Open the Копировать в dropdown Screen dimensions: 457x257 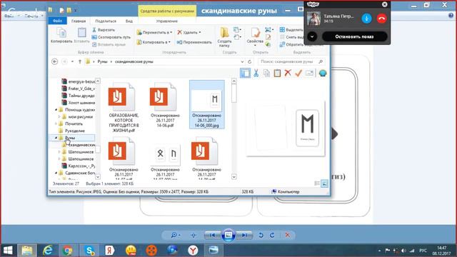pyautogui.click(x=154, y=42)
